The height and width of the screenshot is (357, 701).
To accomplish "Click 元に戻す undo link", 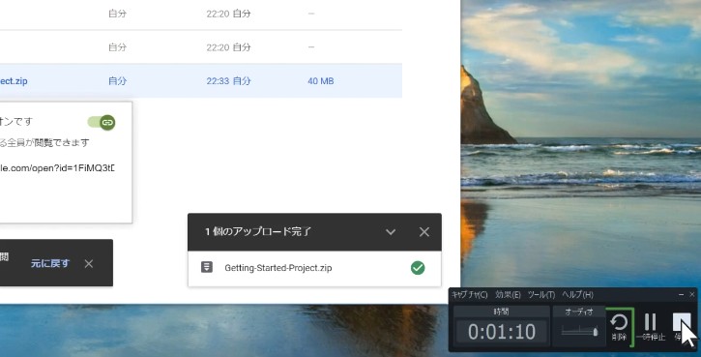I will 50,263.
